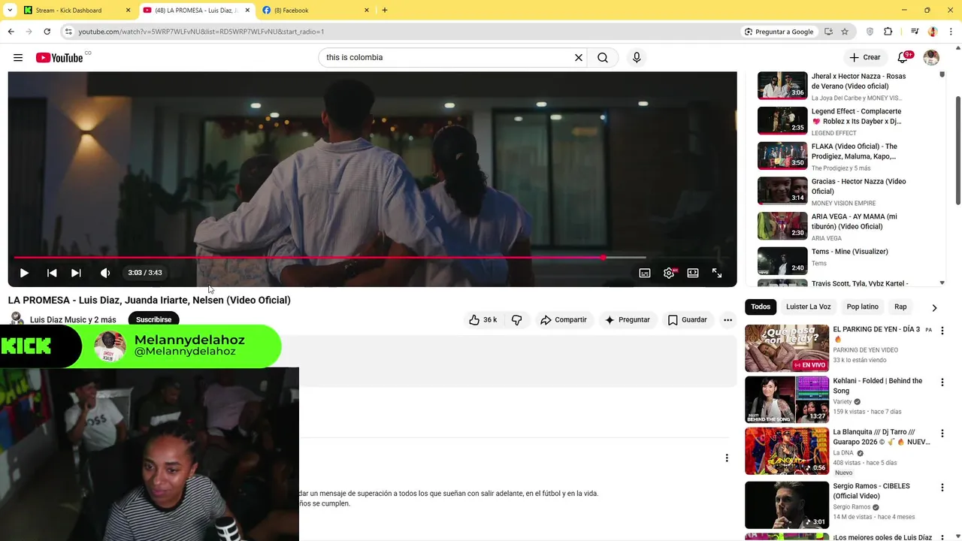Open a new browser tab
Image resolution: width=962 pixels, height=541 pixels.
385,11
